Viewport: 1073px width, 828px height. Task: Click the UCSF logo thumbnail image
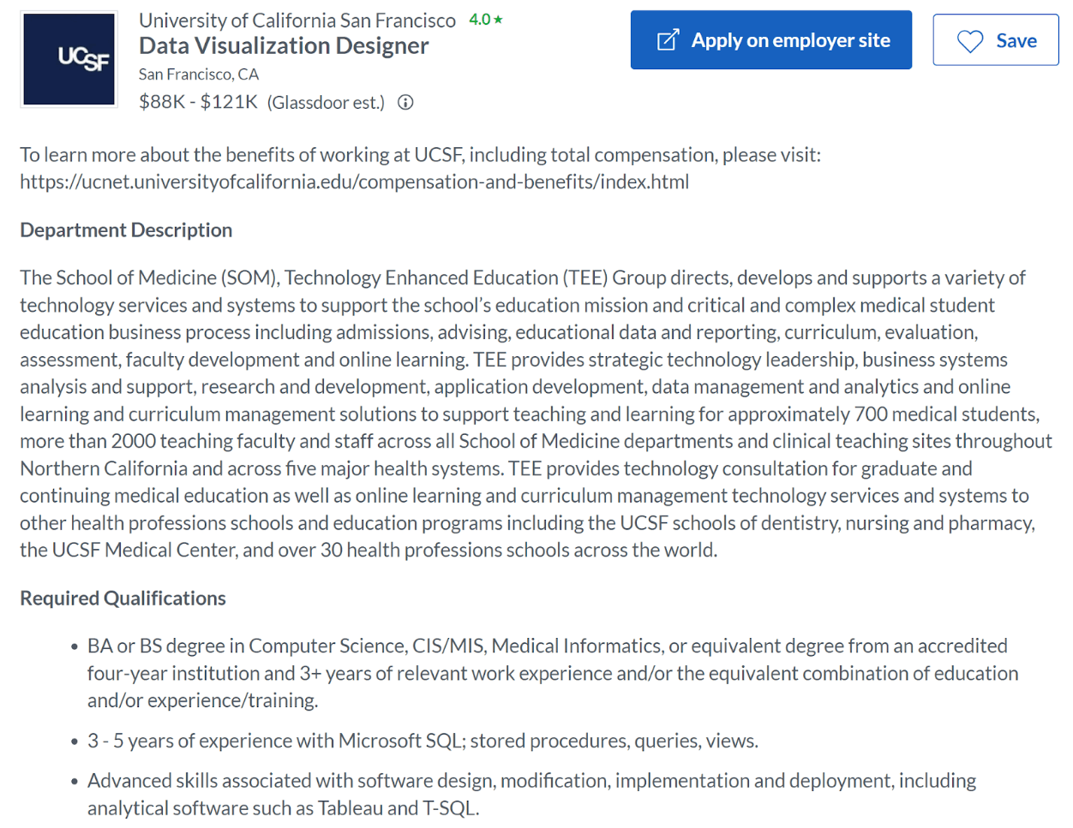pos(69,58)
